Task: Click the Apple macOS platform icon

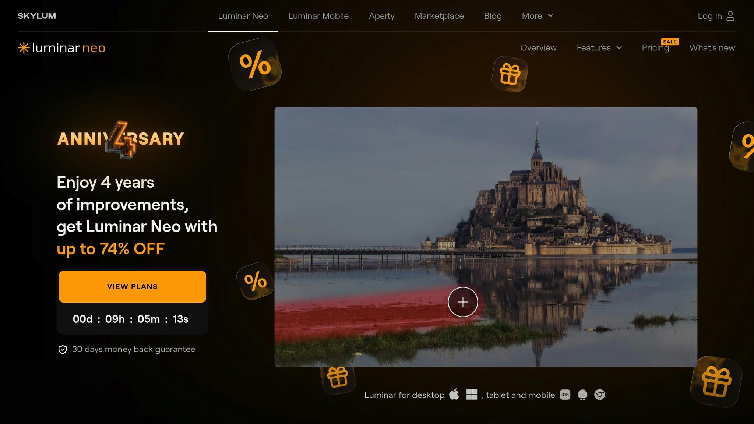Action: [454, 394]
